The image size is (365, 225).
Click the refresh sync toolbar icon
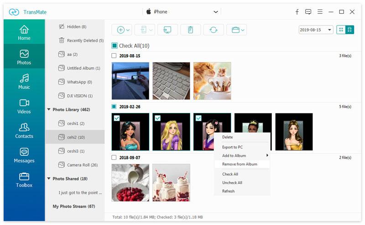pyautogui.click(x=213, y=30)
